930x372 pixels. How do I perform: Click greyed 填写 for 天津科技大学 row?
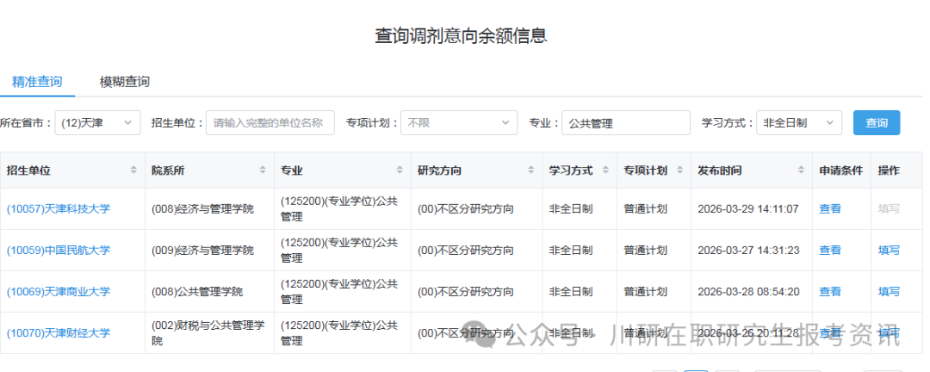[889, 209]
